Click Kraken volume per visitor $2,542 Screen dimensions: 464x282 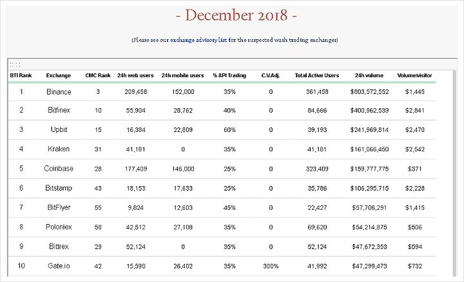click(414, 149)
